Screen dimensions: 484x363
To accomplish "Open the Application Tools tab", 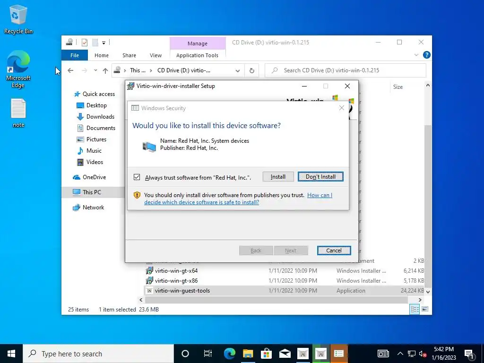I will (197, 55).
